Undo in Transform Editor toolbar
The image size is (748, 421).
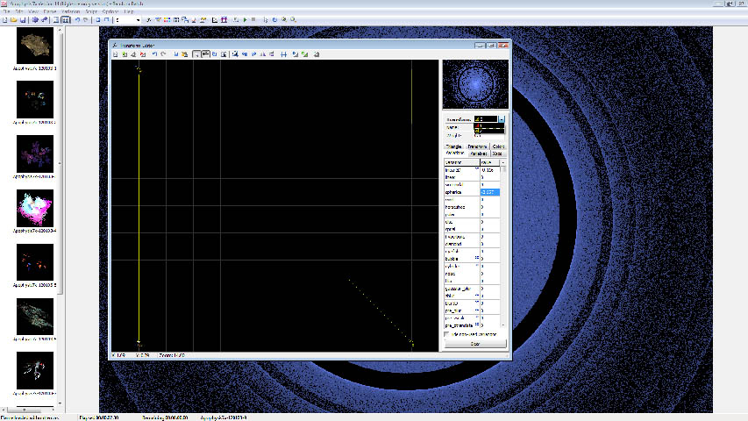[154, 54]
